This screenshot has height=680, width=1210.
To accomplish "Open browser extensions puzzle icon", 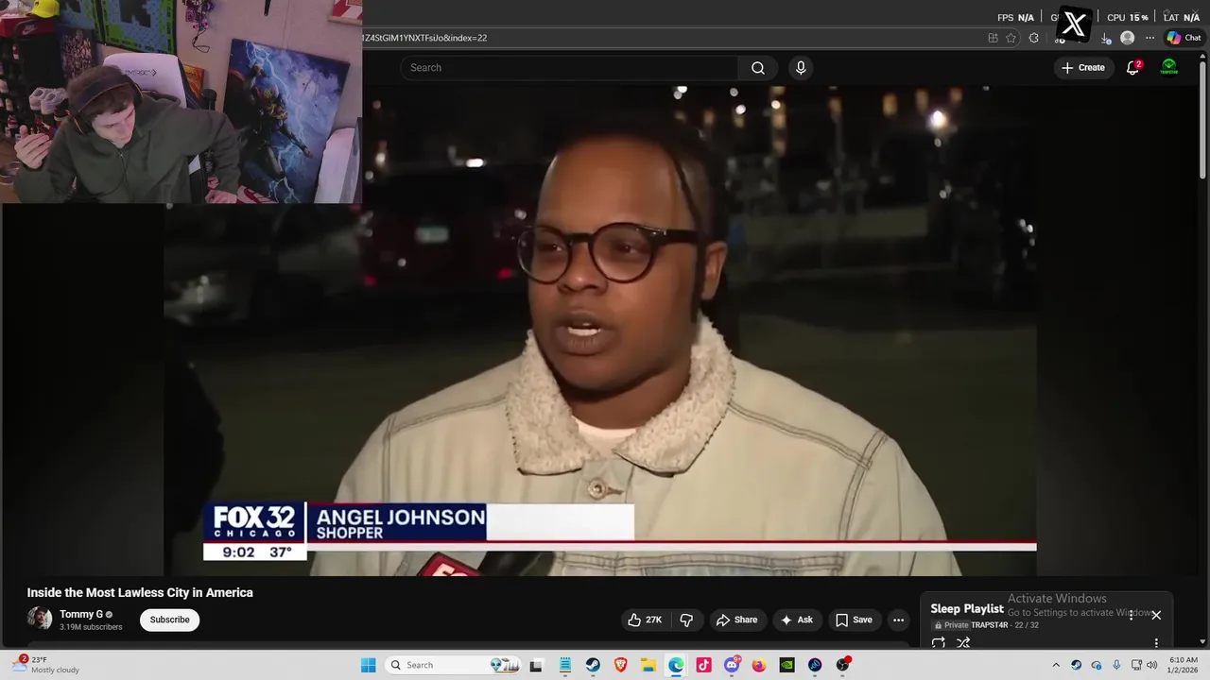I will coord(1034,38).
